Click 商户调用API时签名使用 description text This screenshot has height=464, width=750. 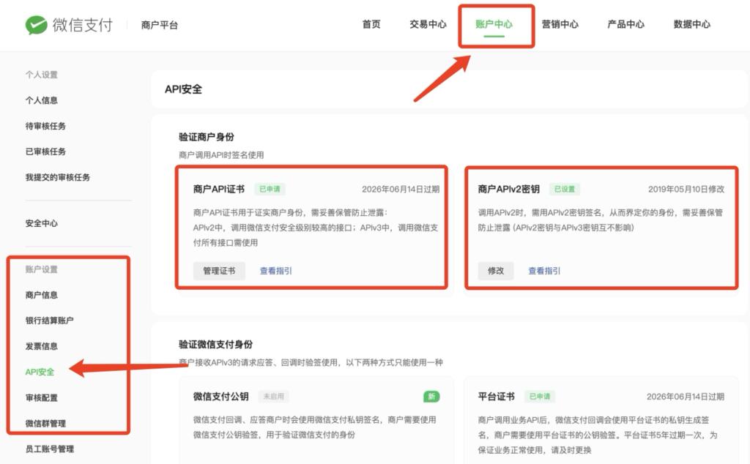click(221, 155)
